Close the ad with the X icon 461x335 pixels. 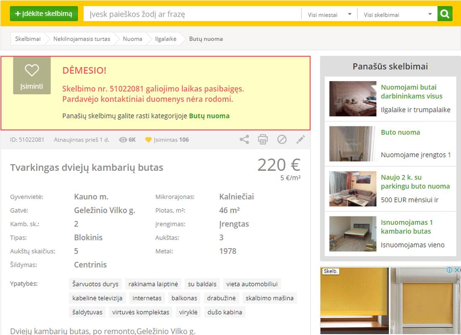point(457,270)
